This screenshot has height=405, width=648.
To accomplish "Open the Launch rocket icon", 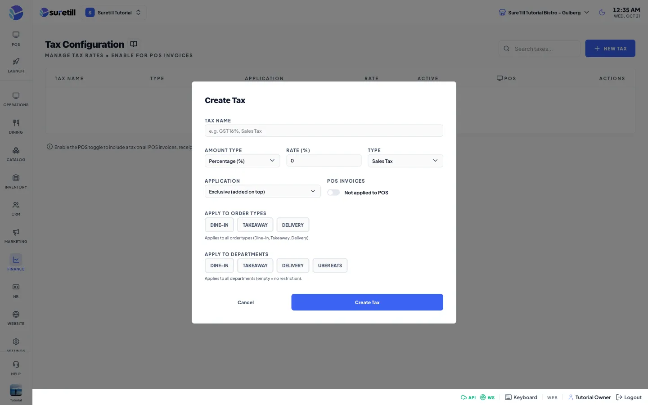I will point(16,61).
